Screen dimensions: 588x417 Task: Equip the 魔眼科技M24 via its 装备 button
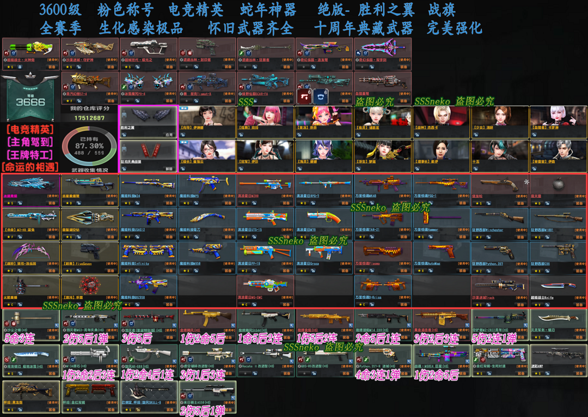(x=169, y=203)
